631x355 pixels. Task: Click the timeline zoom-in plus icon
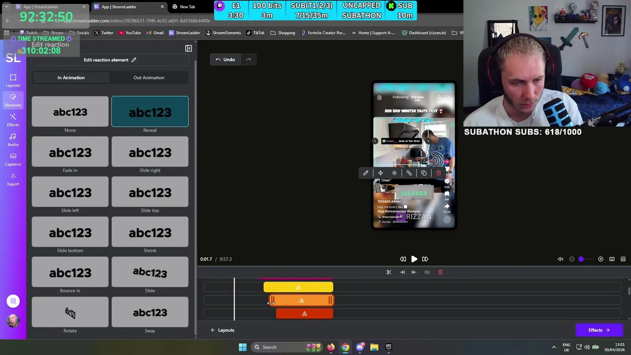pos(600,259)
